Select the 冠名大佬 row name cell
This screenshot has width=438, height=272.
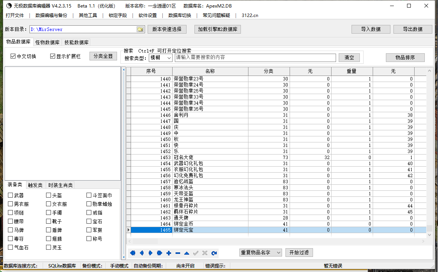point(210,158)
